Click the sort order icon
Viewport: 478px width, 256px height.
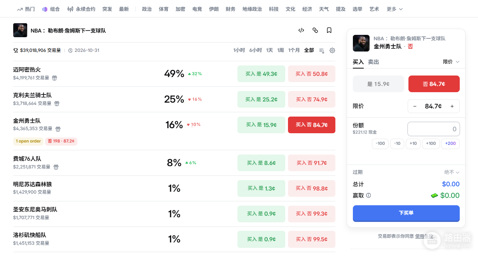coord(321,50)
